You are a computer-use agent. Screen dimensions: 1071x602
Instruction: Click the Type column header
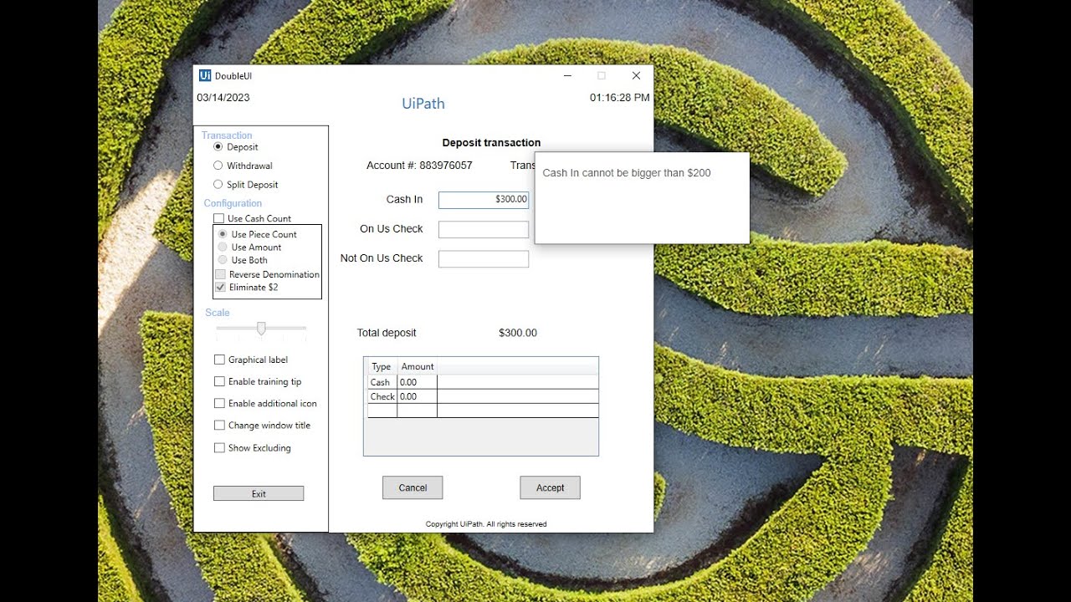pos(382,367)
